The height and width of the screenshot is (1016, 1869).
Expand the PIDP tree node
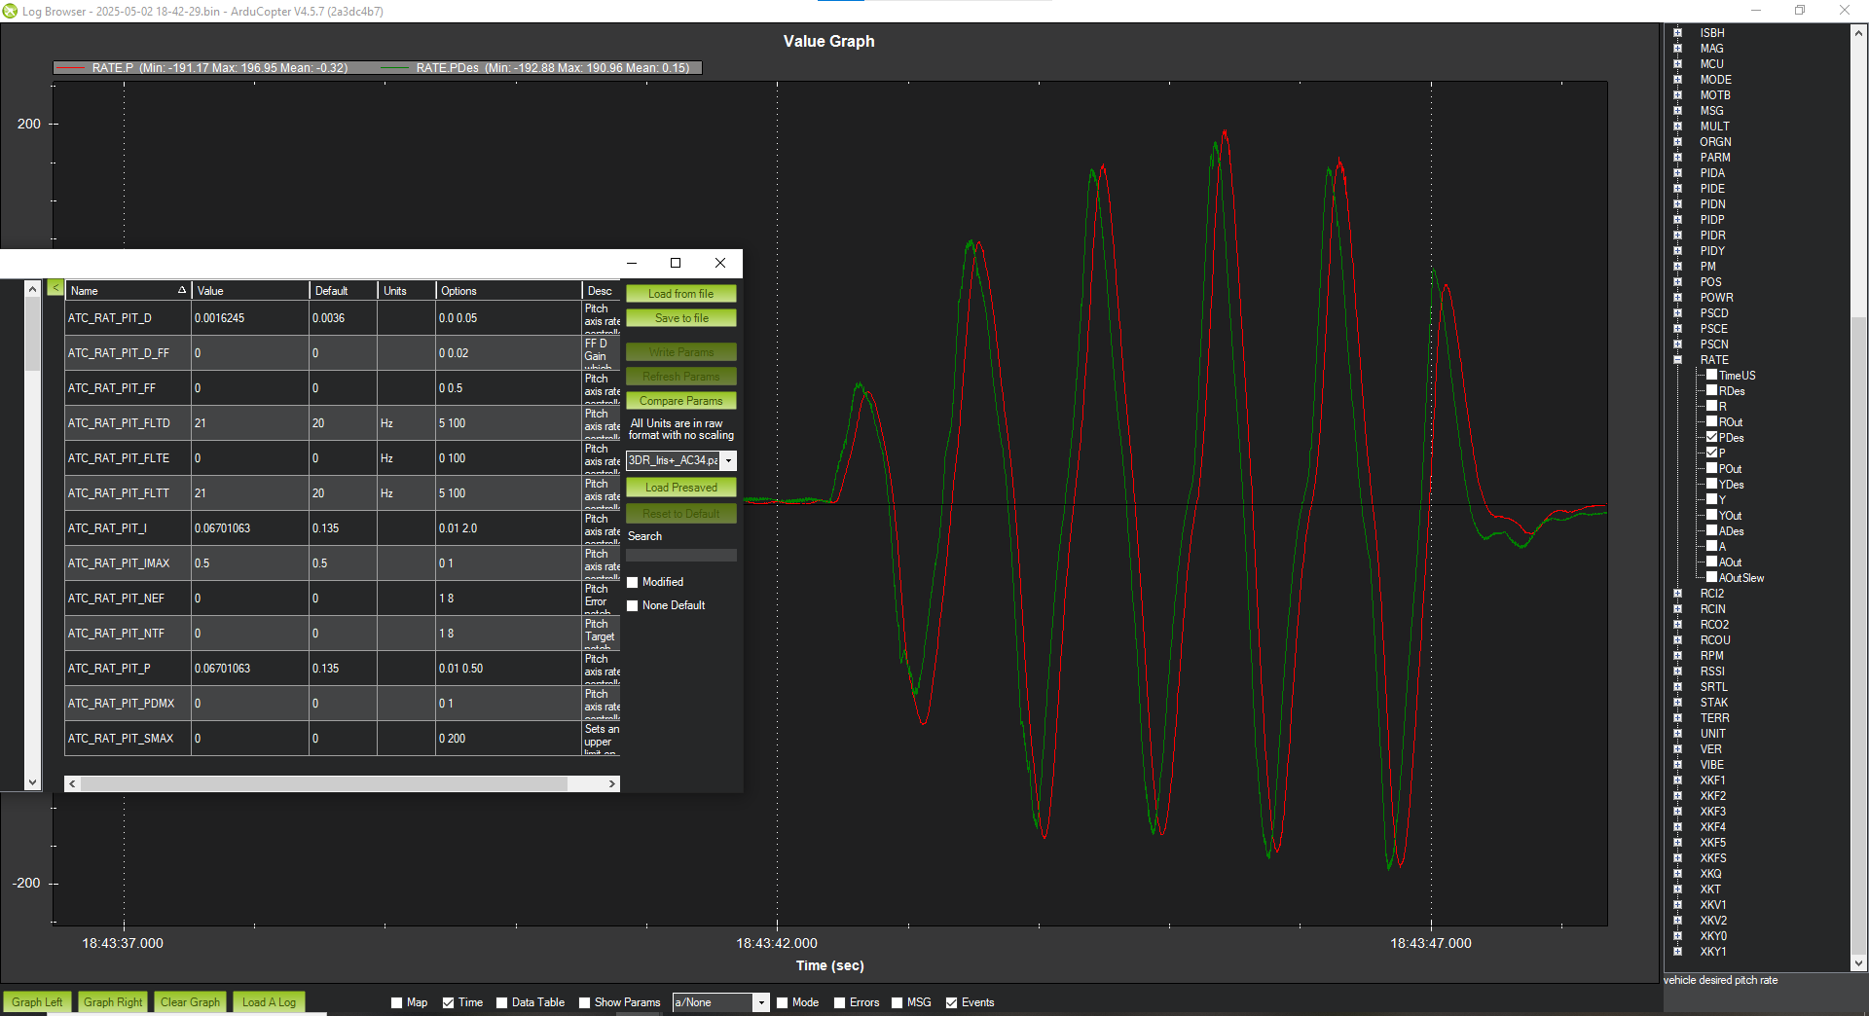1677,219
